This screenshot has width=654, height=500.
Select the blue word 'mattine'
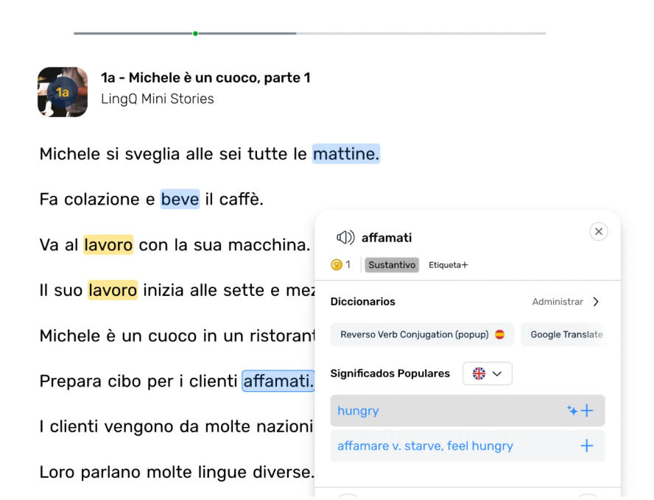[x=345, y=154]
